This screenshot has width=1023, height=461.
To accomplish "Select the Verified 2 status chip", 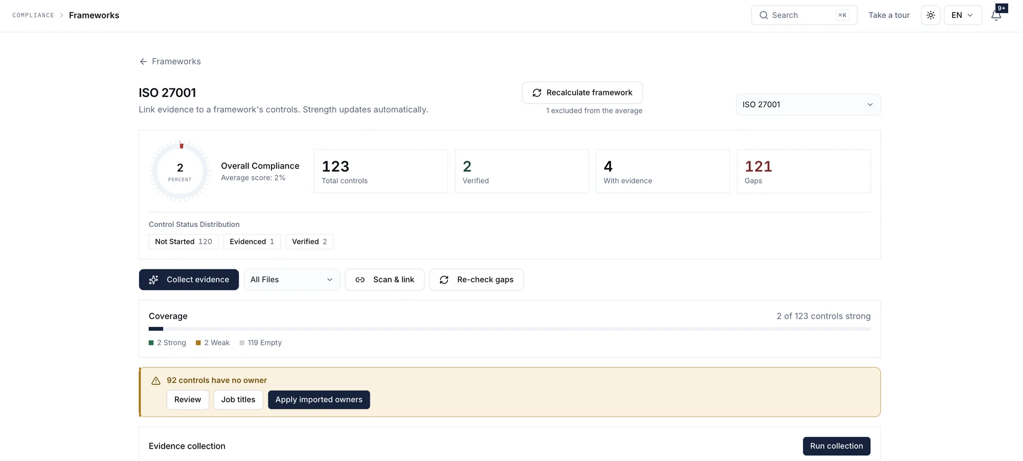I will (x=309, y=242).
